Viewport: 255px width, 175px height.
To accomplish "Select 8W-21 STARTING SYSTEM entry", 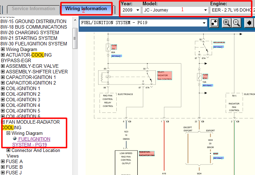I will pyautogui.click(x=29, y=38).
